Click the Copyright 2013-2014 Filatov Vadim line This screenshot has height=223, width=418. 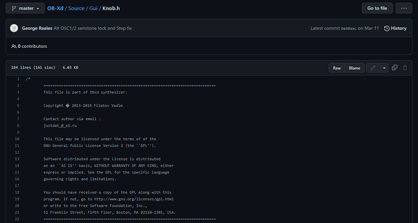83,106
